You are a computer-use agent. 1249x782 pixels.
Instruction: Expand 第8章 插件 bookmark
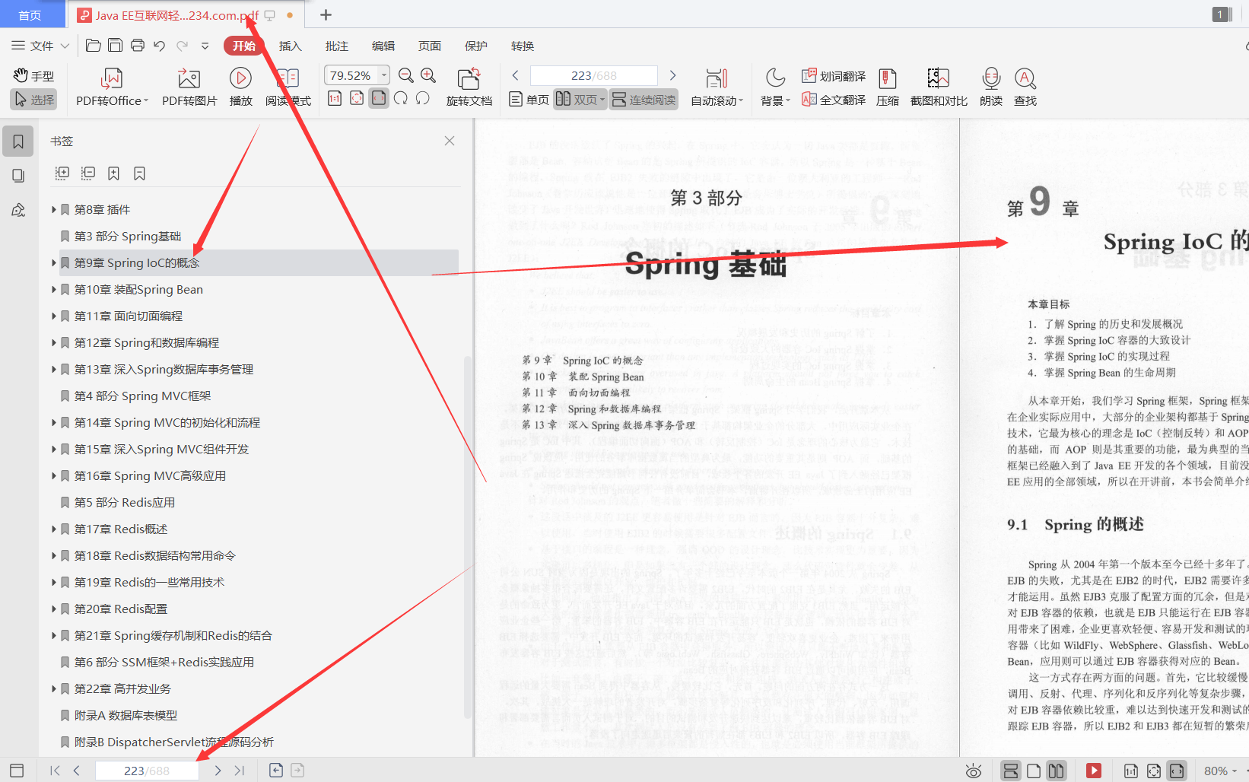coord(54,209)
